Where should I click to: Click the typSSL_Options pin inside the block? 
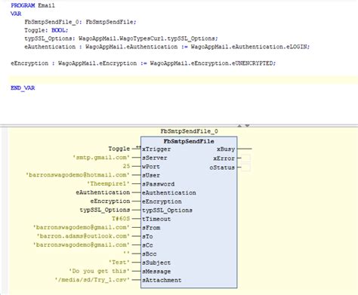tap(167, 210)
